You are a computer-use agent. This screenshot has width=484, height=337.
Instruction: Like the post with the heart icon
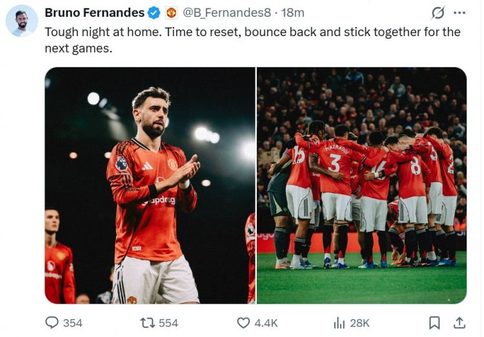coord(243,322)
